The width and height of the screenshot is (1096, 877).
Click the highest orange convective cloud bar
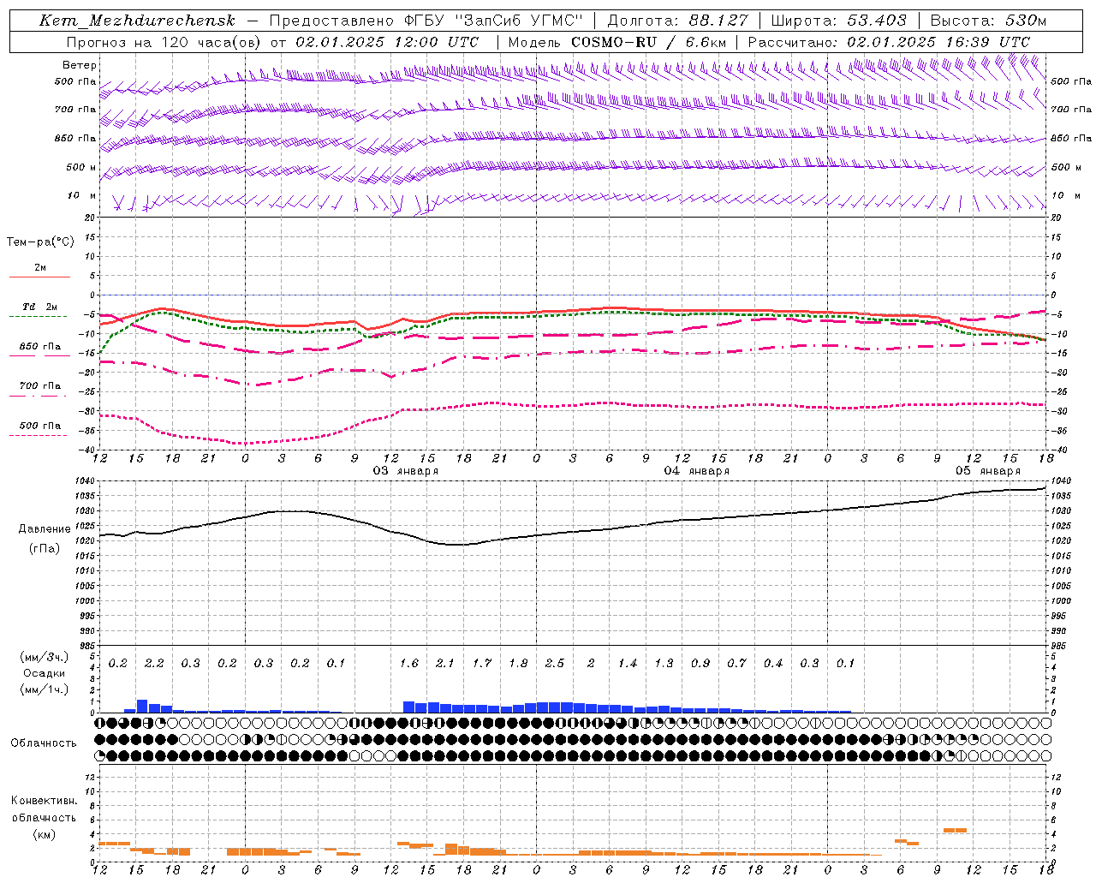point(955,830)
